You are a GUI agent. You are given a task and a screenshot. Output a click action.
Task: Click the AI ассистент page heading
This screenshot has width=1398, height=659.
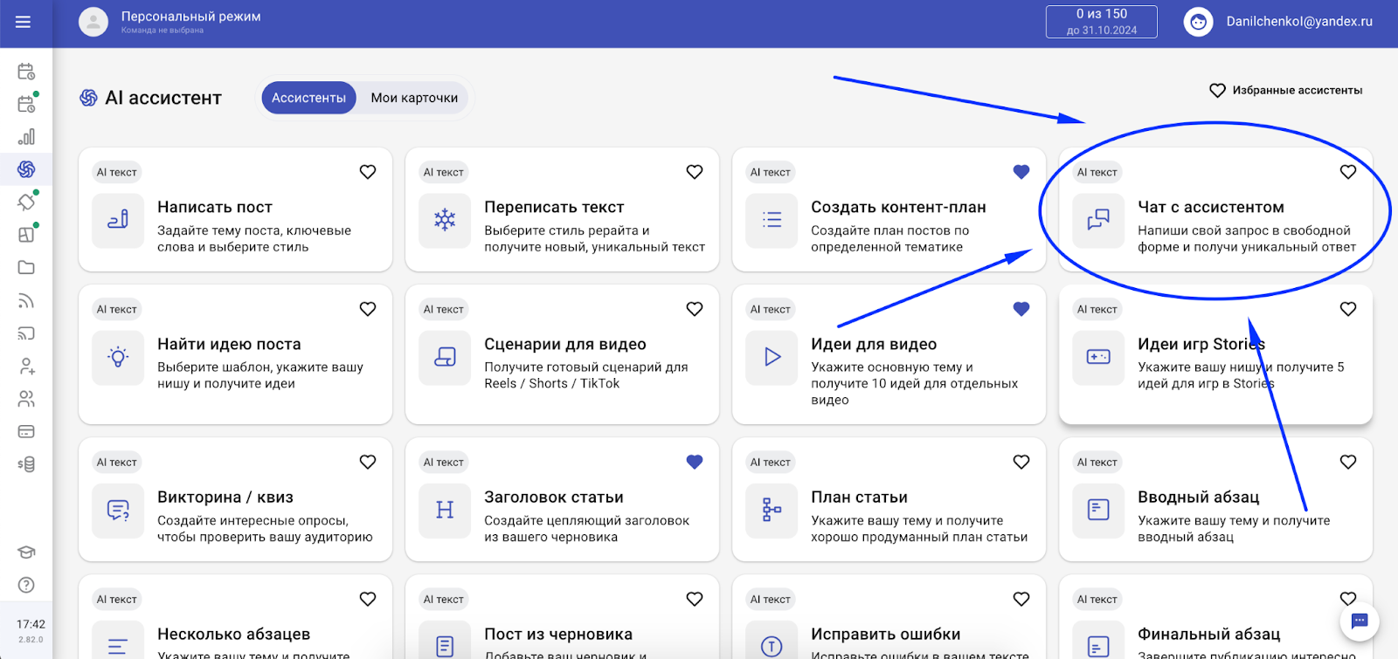point(163,98)
